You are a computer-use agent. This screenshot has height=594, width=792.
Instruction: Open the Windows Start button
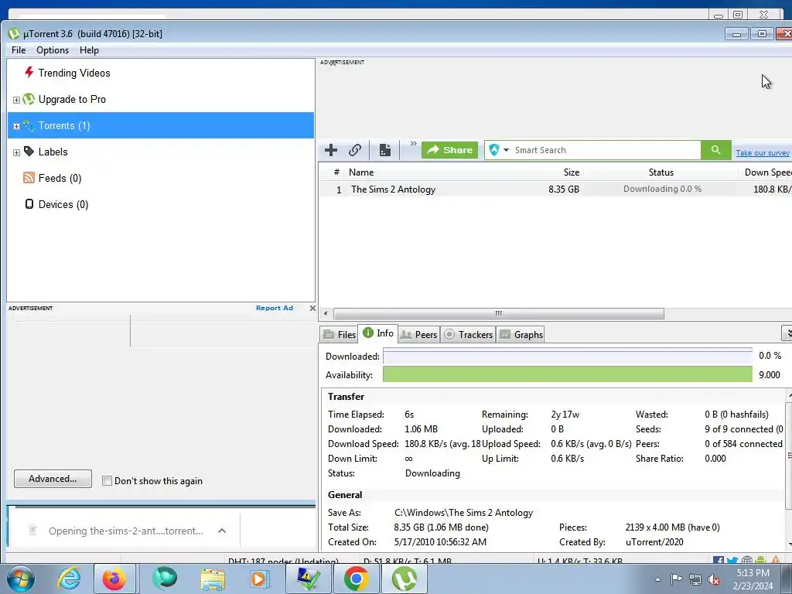pyautogui.click(x=21, y=579)
